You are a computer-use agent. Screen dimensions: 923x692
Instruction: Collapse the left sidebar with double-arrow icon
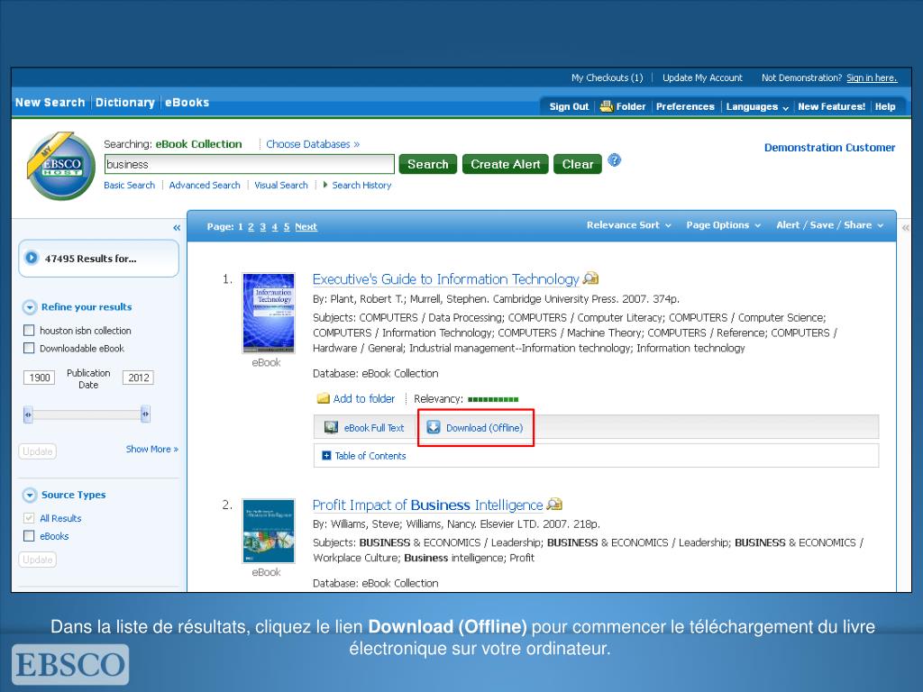177,228
